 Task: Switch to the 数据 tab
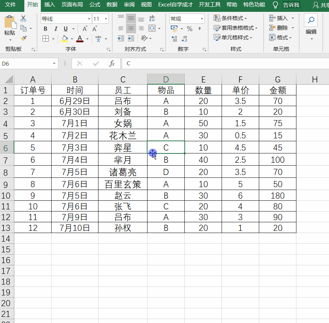[112, 5]
